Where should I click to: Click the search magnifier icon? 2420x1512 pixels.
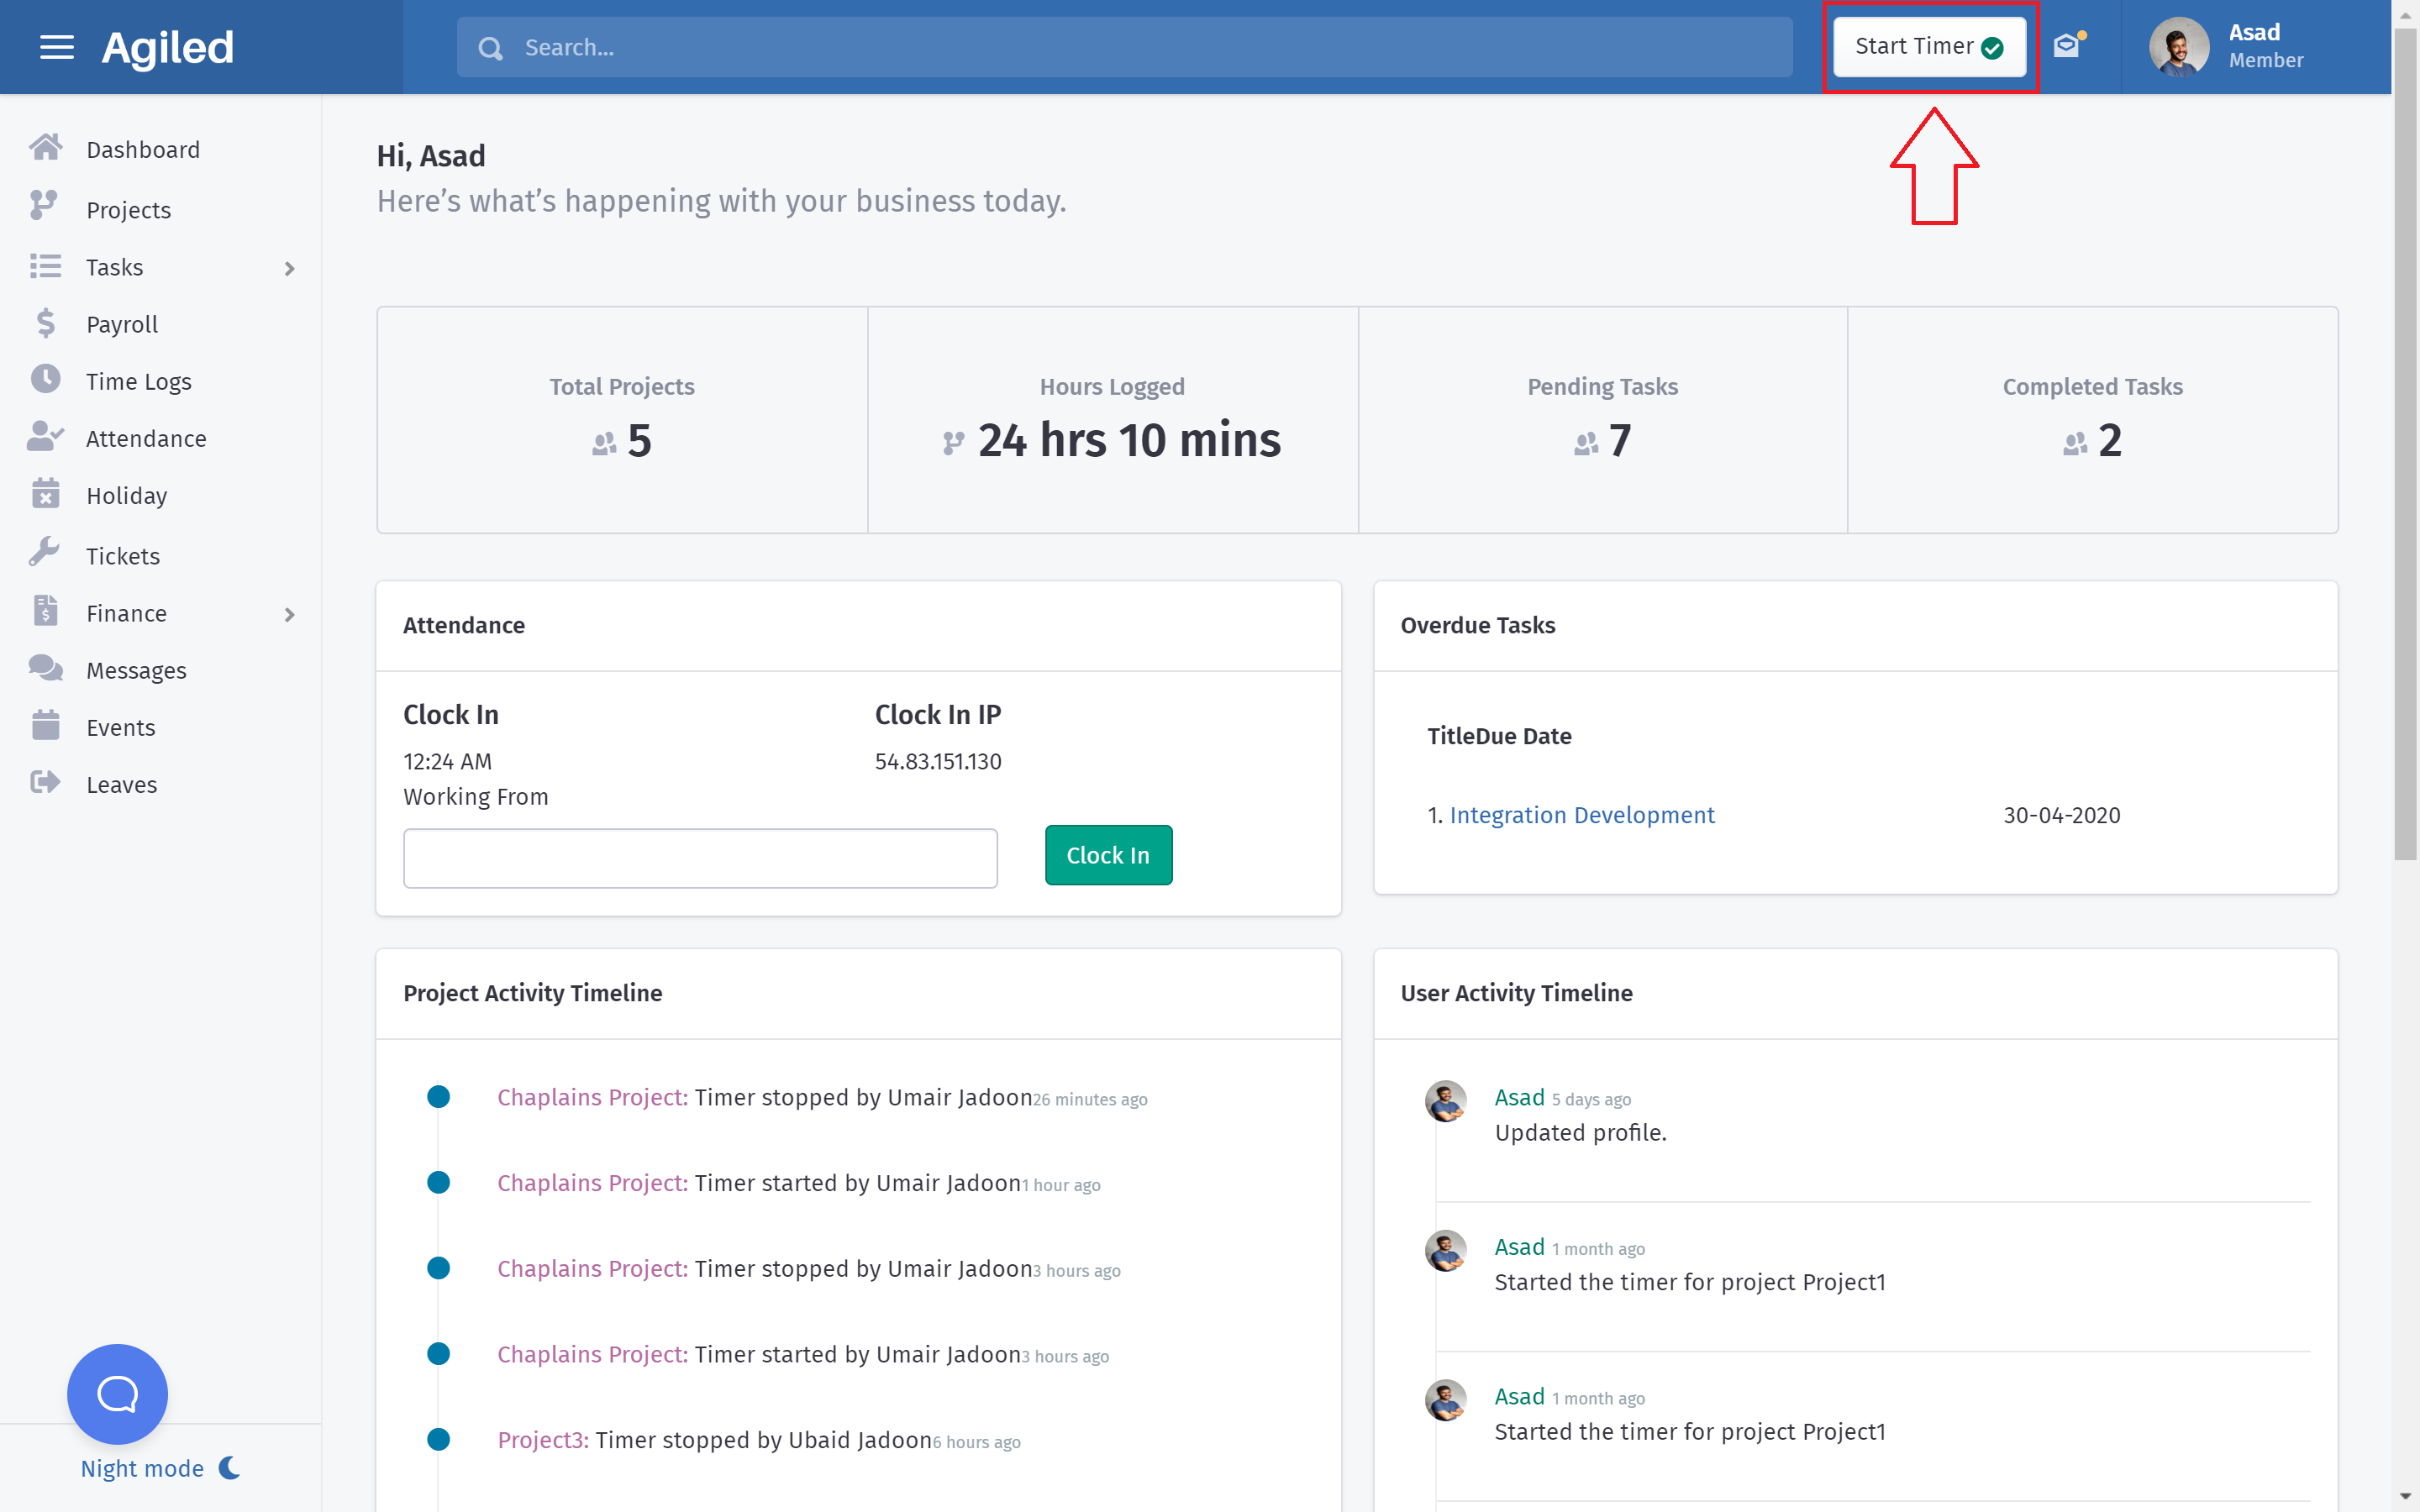point(490,48)
